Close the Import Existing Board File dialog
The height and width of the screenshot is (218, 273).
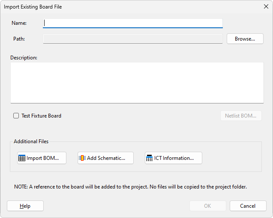coord(265,7)
